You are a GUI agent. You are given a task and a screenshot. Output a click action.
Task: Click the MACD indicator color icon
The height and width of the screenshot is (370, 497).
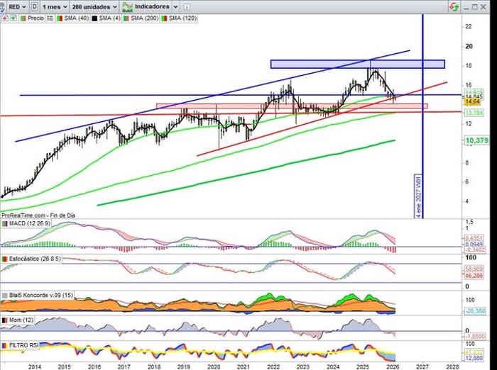pos(4,225)
